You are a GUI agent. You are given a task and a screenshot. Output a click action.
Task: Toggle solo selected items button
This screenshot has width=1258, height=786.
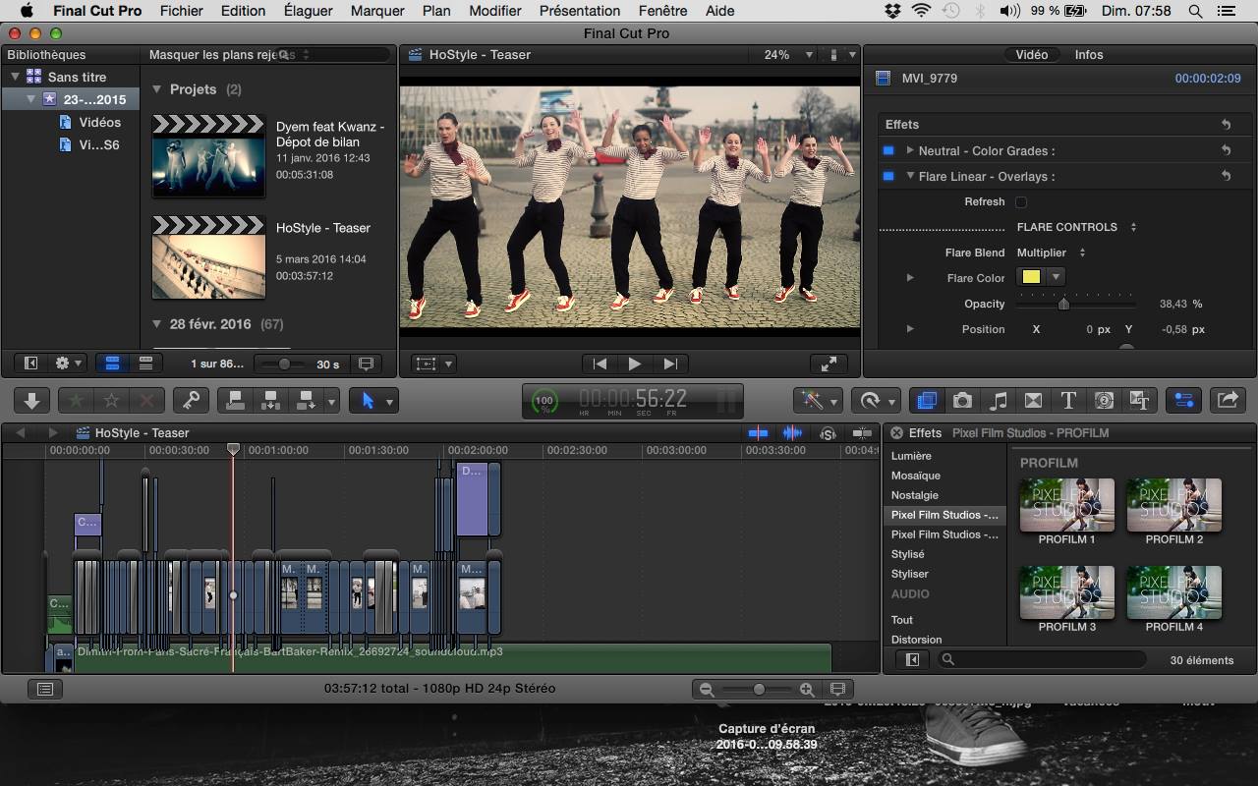[828, 433]
